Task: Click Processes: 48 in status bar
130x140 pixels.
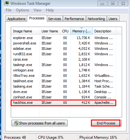Action: (x=15, y=137)
